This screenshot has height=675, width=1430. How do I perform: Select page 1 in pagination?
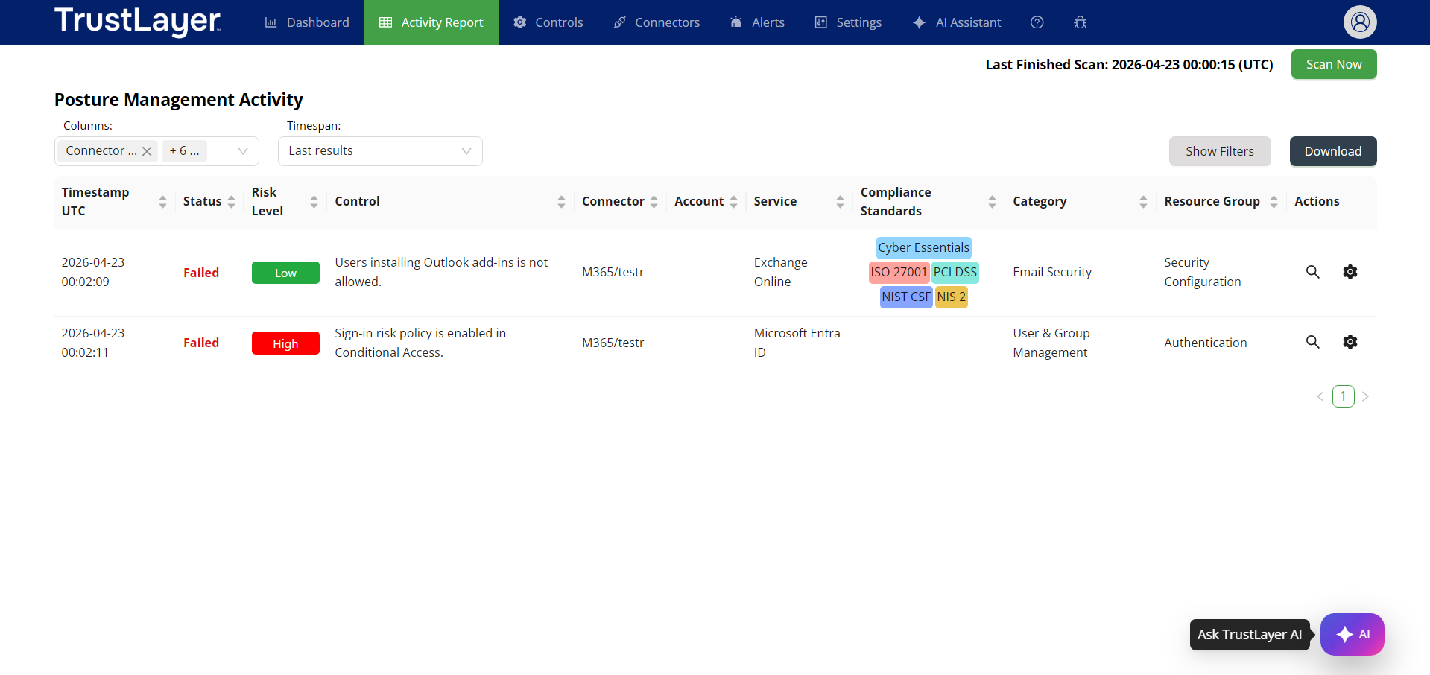1343,396
